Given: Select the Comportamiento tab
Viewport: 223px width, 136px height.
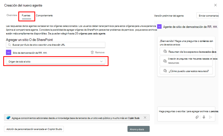Looking at the screenshot, I should click(x=44, y=16).
